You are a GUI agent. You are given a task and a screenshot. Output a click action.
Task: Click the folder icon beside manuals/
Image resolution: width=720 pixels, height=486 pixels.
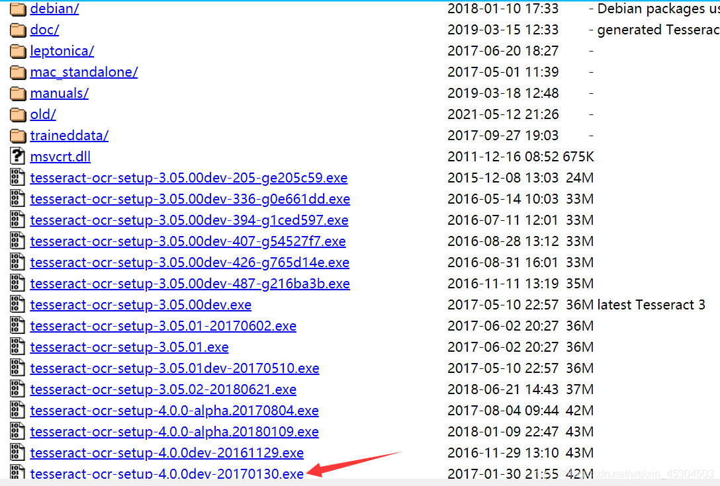18,93
